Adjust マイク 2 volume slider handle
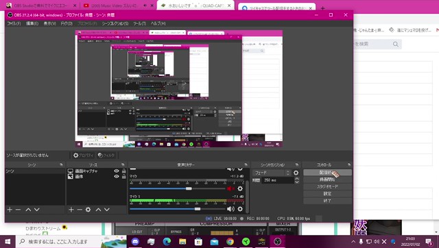Screen dimensions: 439x248 [198, 209]
